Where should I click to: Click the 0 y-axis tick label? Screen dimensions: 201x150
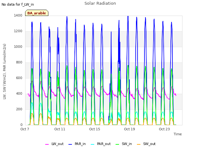point(21,125)
